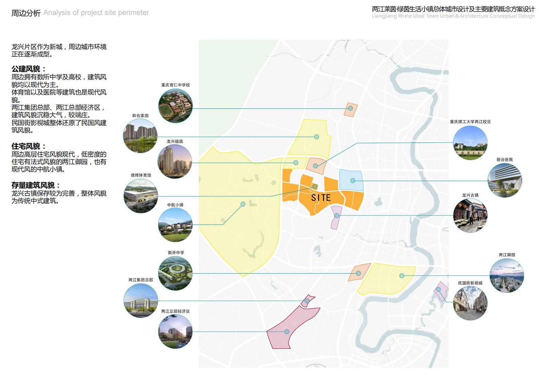Viewport: 539px width, 377px height.
Task: Select the 民国街影视城 street photo circle
Action: [x=470, y=303]
